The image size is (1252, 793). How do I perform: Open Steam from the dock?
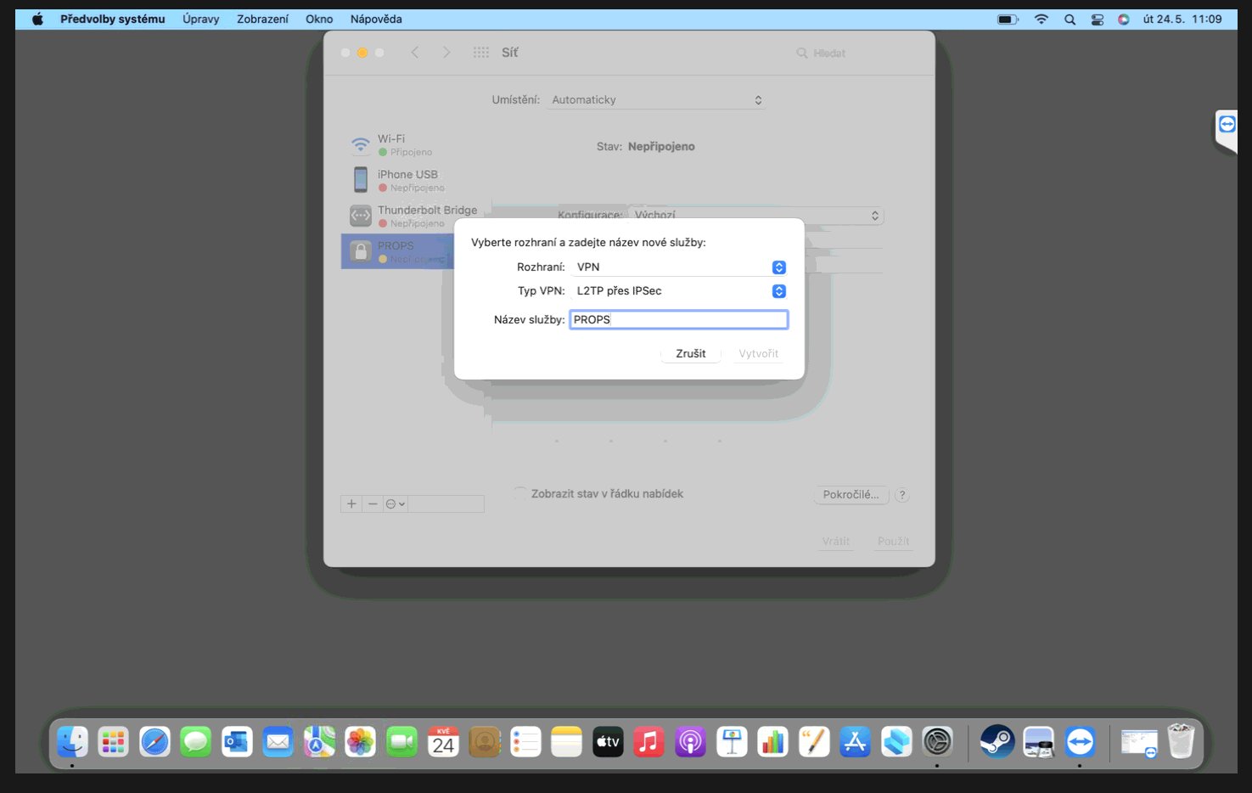997,742
